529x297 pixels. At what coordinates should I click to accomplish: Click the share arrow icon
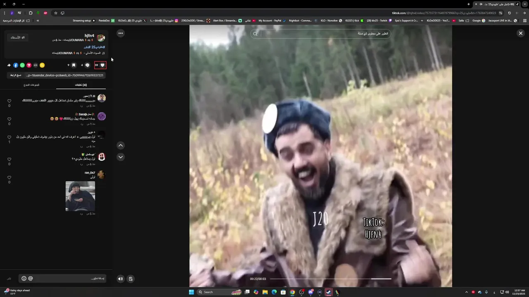[9, 65]
